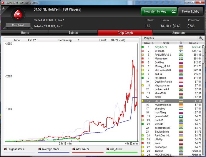Viewport: 206px width, 157px height.
Task: Click the red marker beside Manstream
Action: [x=142, y=59]
